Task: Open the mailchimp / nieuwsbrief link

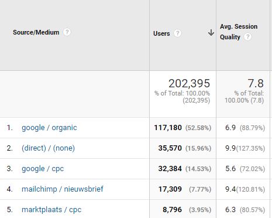Action: tap(63, 189)
